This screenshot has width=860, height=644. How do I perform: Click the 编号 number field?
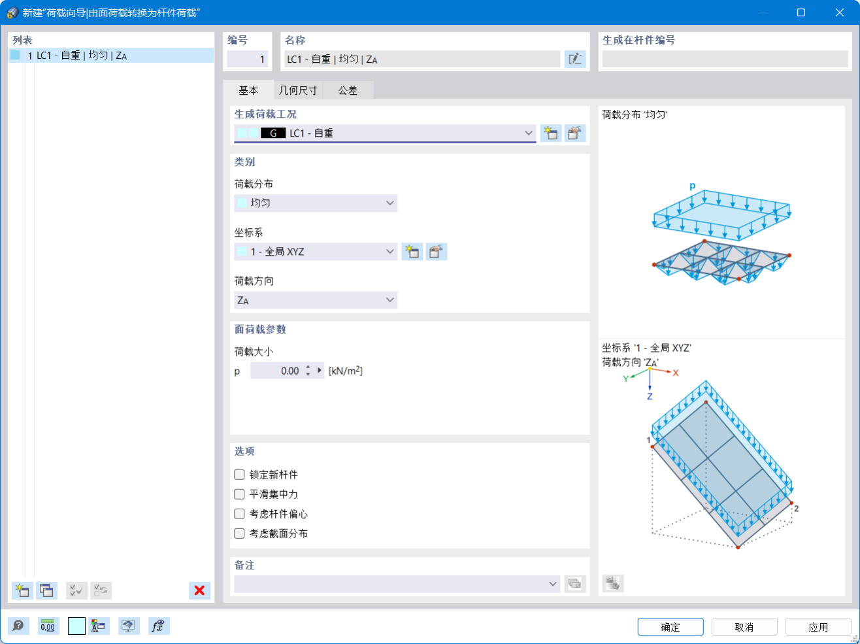click(x=248, y=59)
